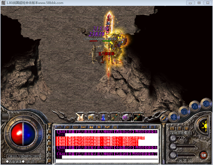
Task: Close the game window
Action: (208, 3)
